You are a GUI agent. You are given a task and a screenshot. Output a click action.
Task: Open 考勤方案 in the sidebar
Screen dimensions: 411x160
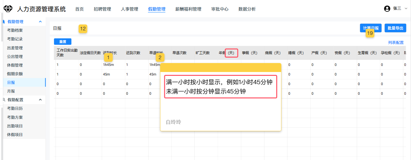(x=15, y=117)
